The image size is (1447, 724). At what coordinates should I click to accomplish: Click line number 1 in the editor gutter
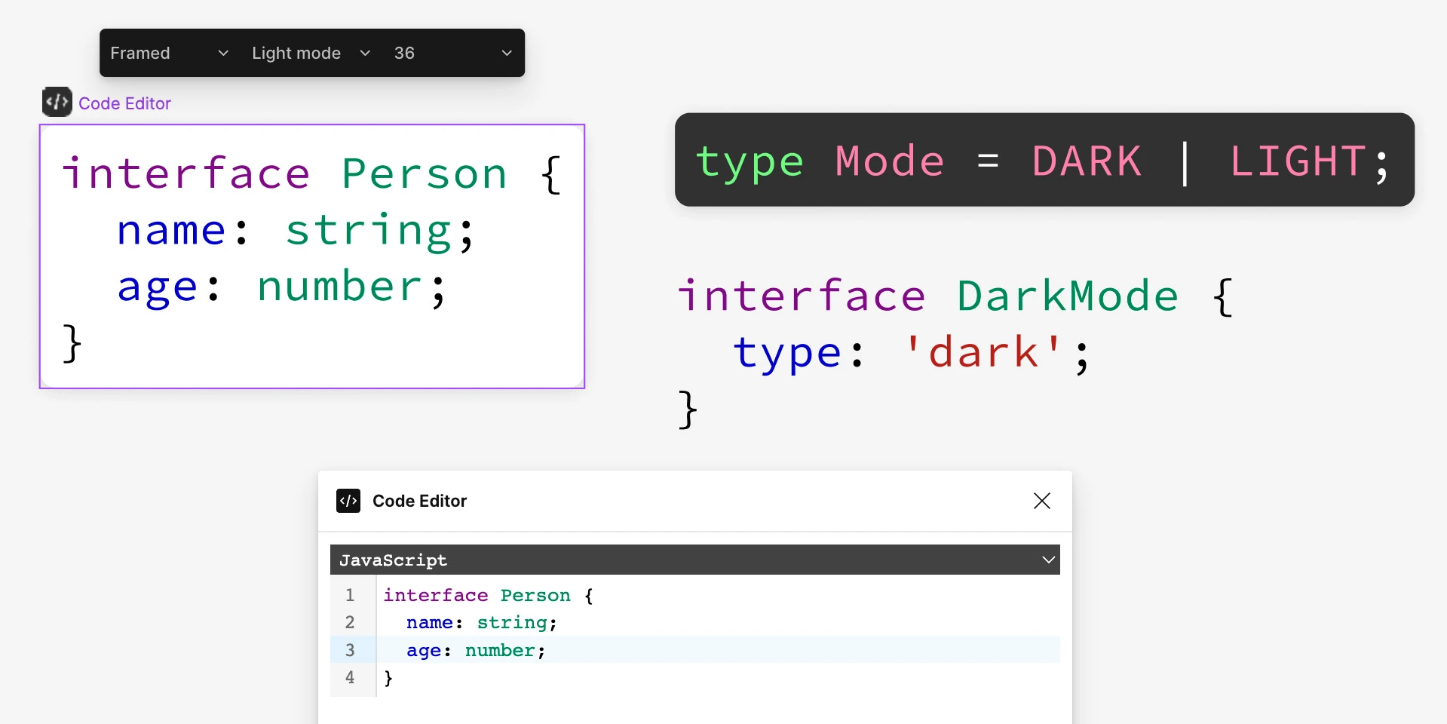[350, 595]
